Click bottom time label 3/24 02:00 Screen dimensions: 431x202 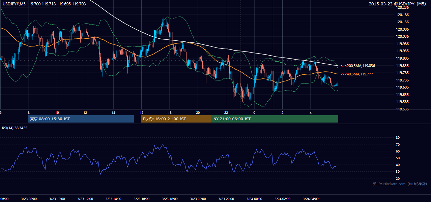coord(282,199)
